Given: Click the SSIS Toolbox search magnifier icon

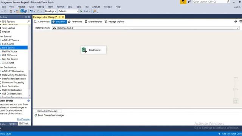Looking at the screenshot, I should (x=29, y=22).
